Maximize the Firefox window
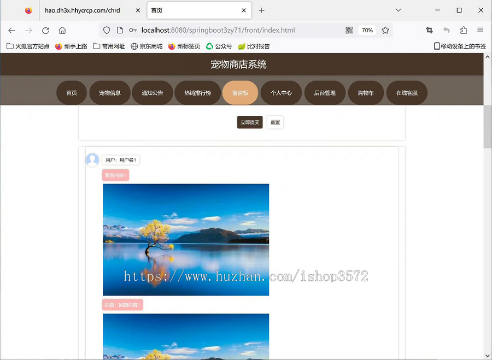 459,10
